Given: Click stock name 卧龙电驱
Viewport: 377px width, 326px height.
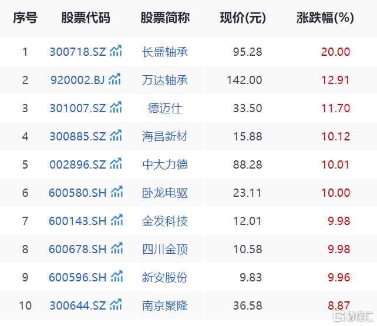Looking at the screenshot, I should point(165,193).
